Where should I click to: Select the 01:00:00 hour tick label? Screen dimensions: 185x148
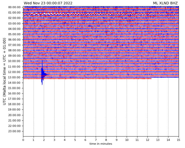click(x=14, y=13)
